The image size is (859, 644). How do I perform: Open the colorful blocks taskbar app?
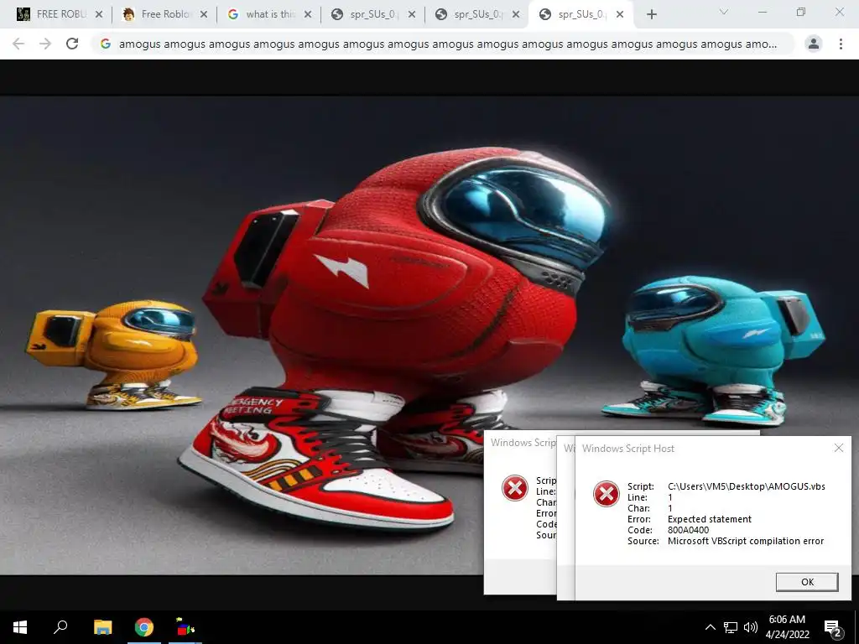[x=185, y=627]
